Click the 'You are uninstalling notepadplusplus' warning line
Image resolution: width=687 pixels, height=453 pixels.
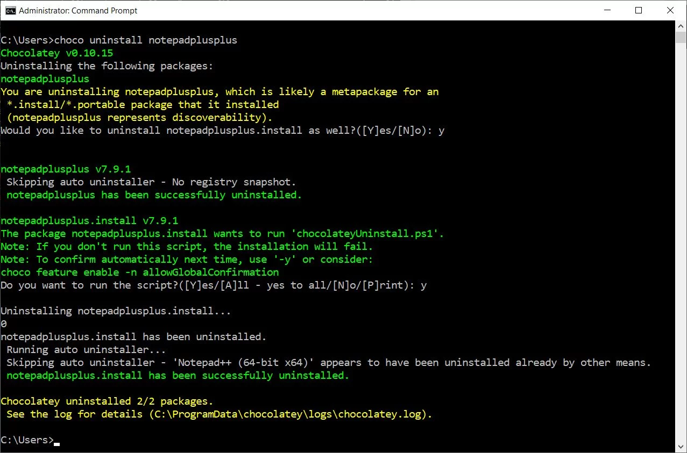coord(219,92)
